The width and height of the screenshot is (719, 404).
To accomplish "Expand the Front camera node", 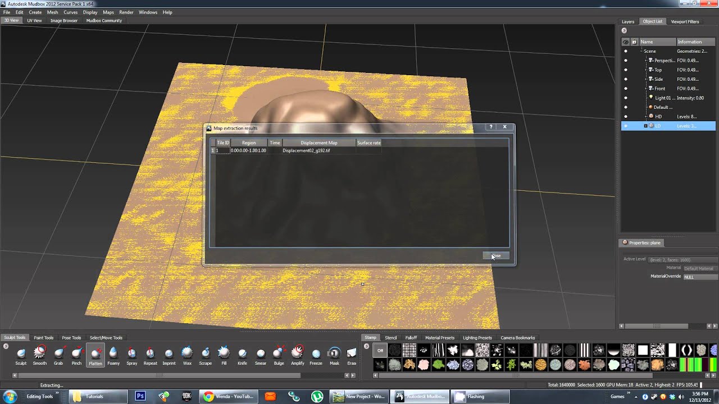I will 645,88.
